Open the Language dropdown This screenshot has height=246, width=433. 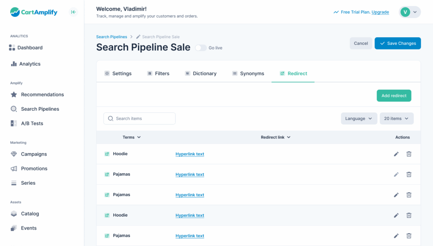[359, 119]
